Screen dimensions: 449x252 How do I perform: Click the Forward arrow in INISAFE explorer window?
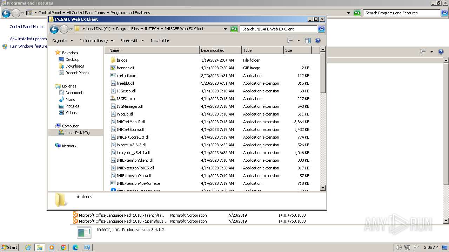(64, 29)
